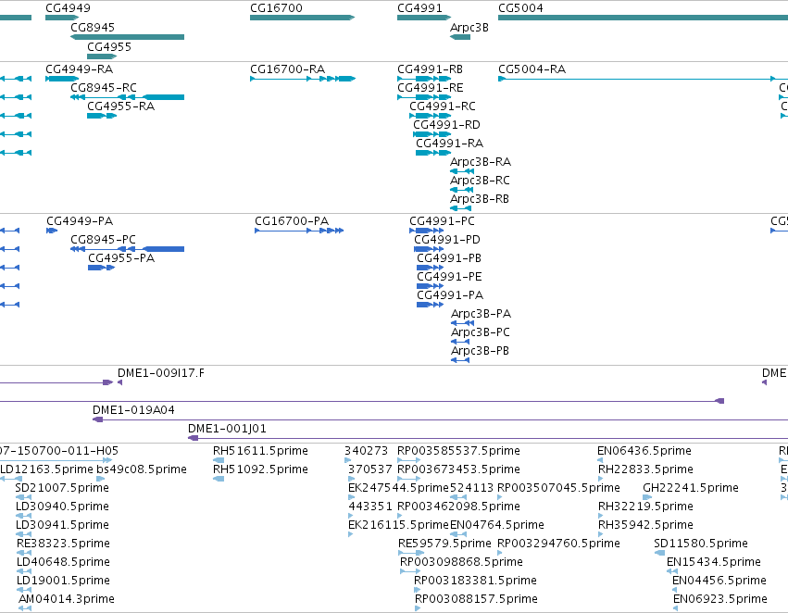Select EST label LD40648.5prime

point(63,562)
